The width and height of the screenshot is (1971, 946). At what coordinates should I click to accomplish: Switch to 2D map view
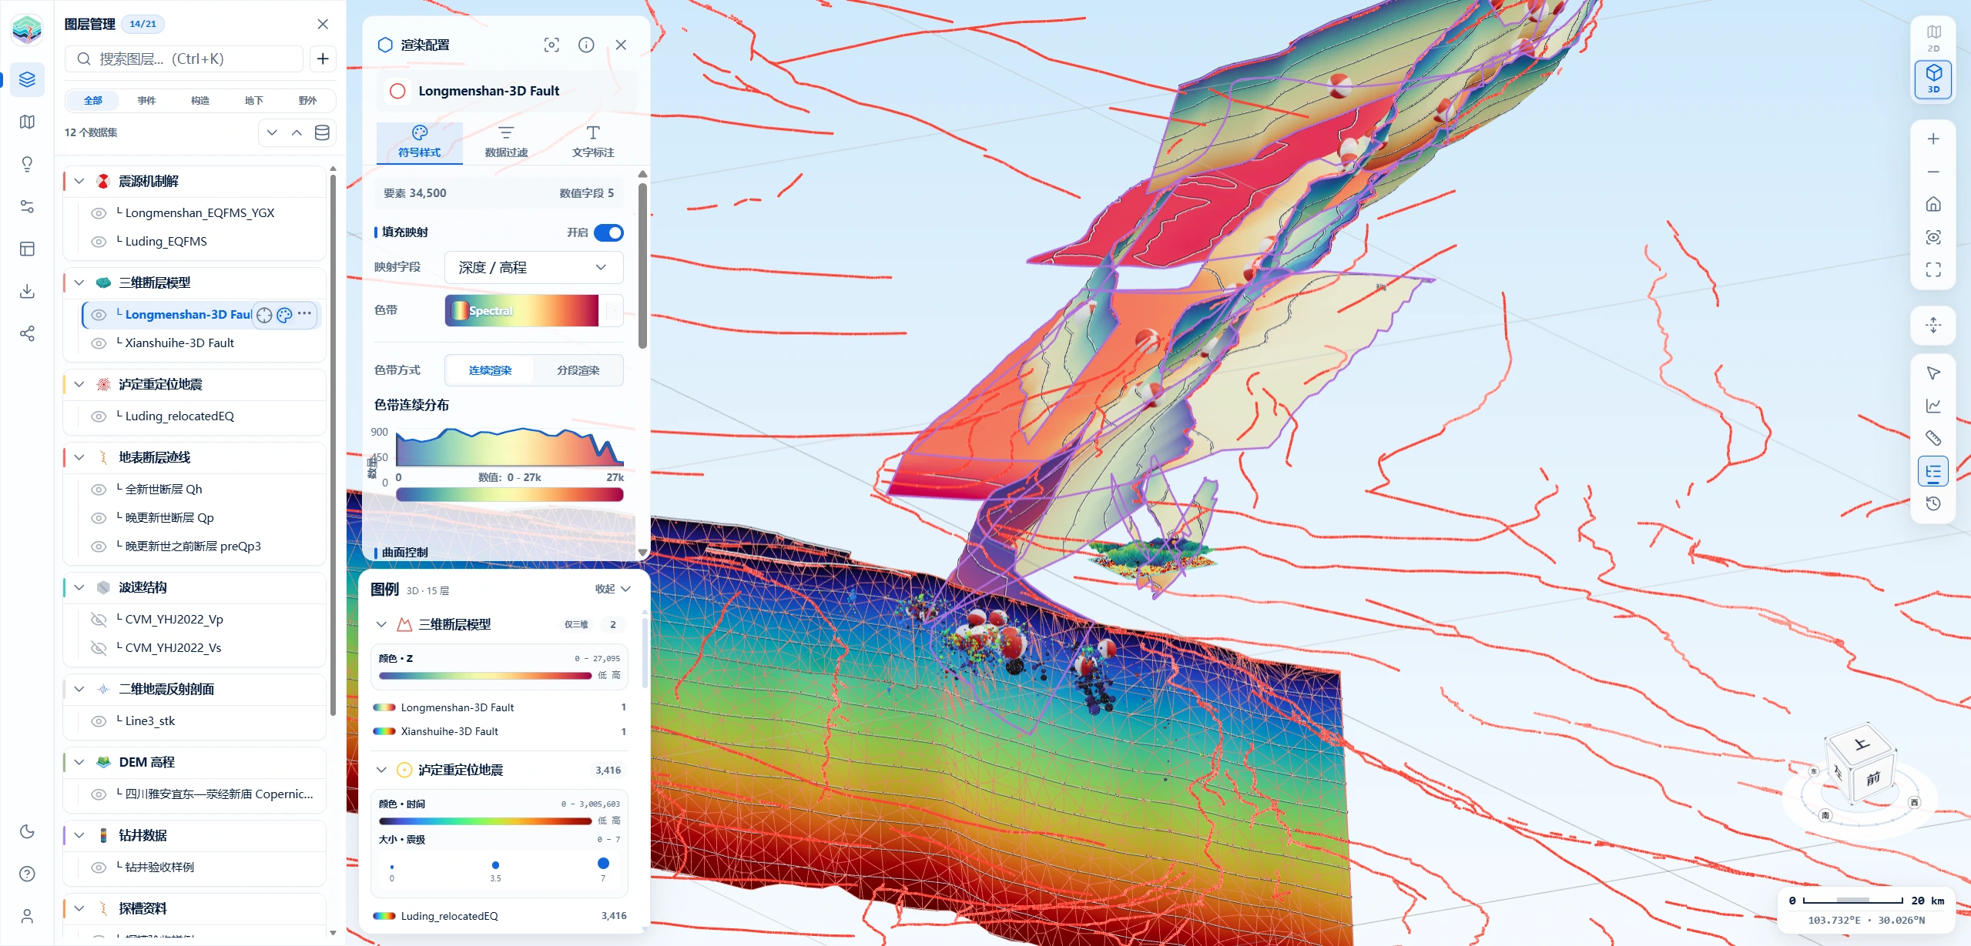click(1933, 38)
